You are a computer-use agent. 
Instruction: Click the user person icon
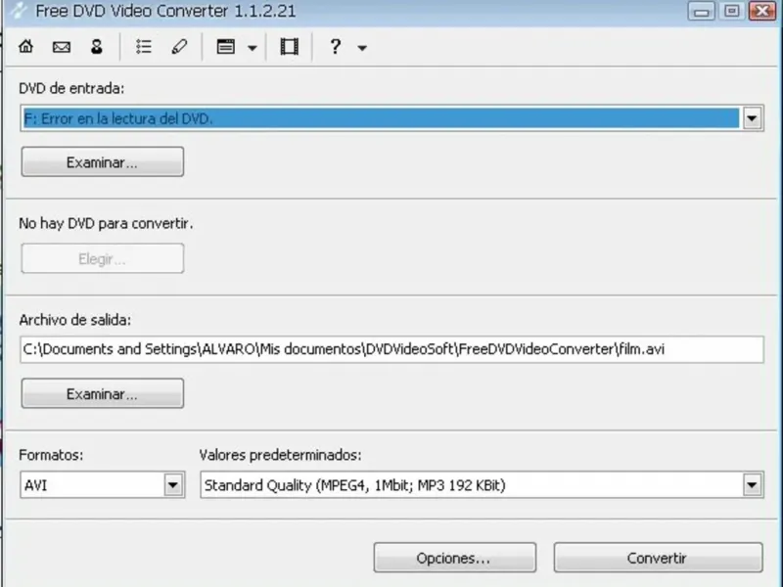[96, 47]
